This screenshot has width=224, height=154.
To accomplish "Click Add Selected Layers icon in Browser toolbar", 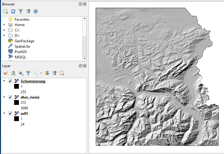I will coord(5,11).
